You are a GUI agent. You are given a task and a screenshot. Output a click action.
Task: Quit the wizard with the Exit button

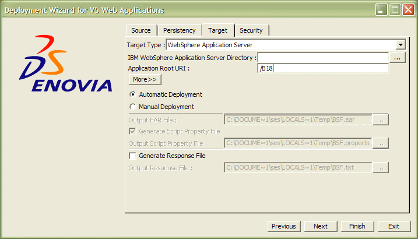(x=394, y=226)
